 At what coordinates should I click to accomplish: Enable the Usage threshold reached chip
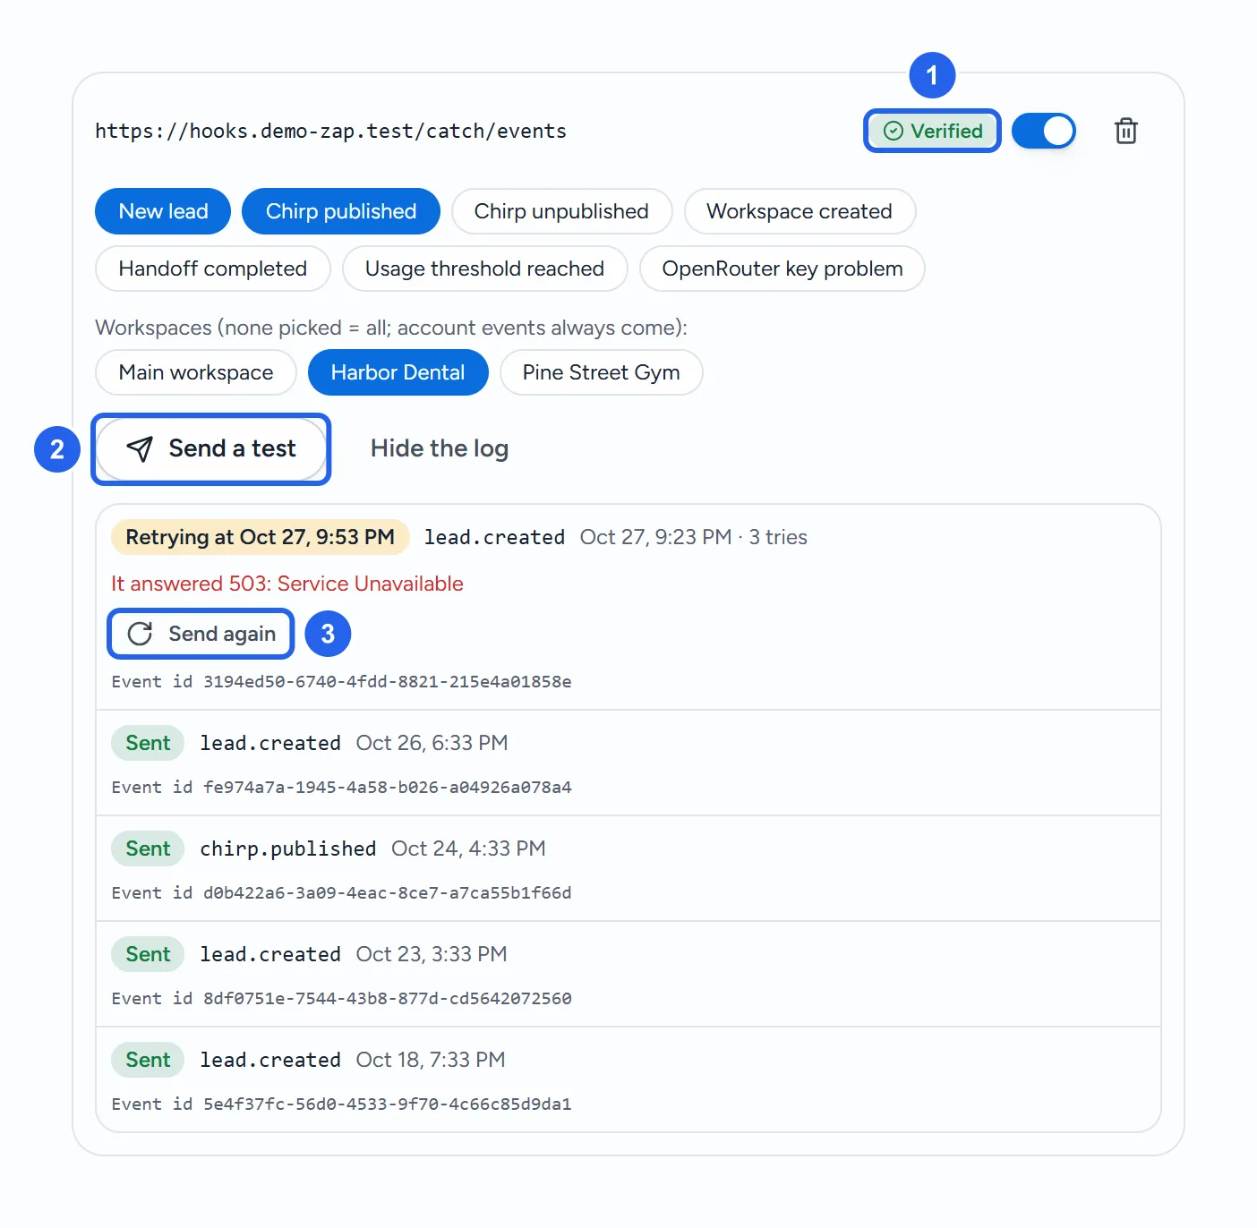point(484,269)
